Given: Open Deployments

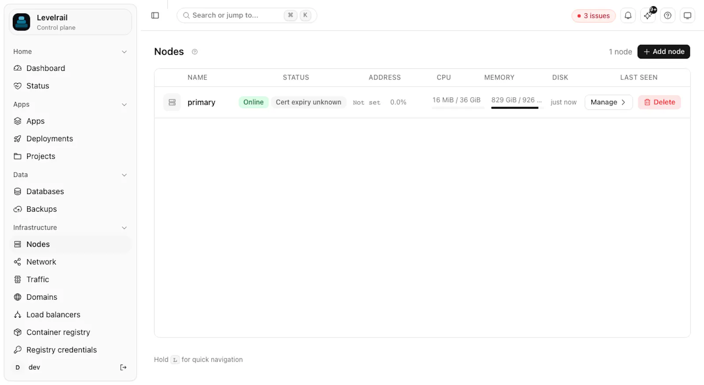Looking at the screenshot, I should 70,139.
